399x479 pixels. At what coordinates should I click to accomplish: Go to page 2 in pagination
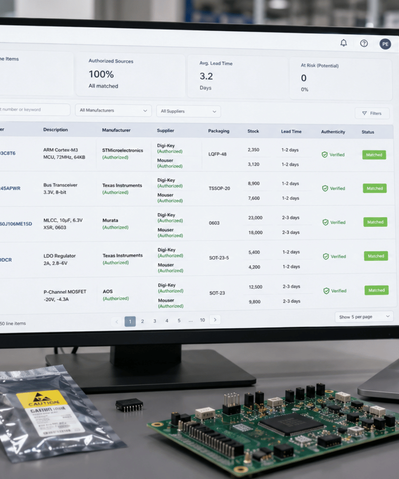coord(142,321)
